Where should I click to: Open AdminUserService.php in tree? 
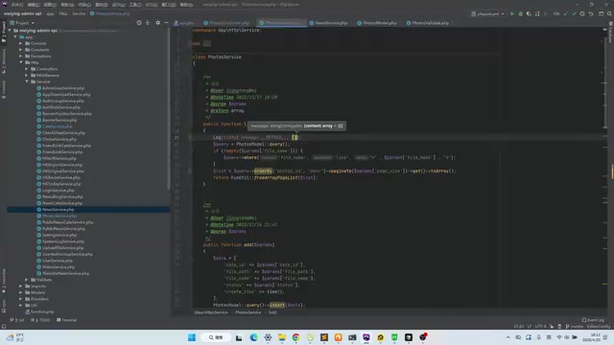63,88
